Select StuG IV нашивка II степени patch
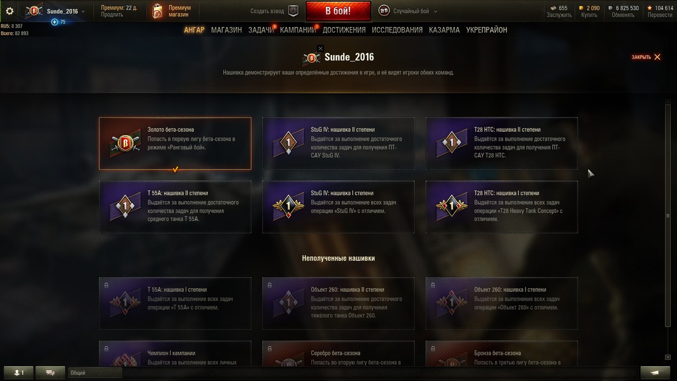This screenshot has height=381, width=677. [x=338, y=143]
